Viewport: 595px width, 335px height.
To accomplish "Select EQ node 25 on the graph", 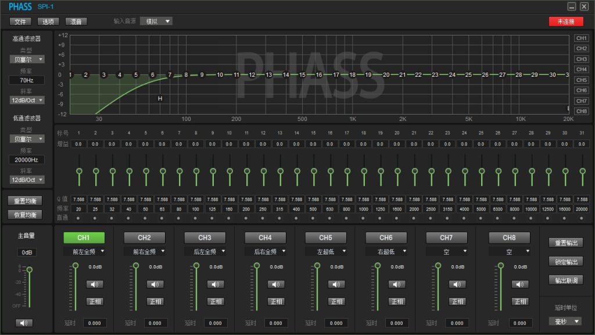I will point(469,75).
